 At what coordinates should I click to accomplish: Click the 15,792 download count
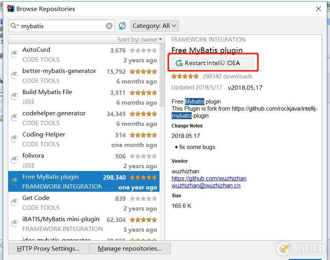(116, 72)
